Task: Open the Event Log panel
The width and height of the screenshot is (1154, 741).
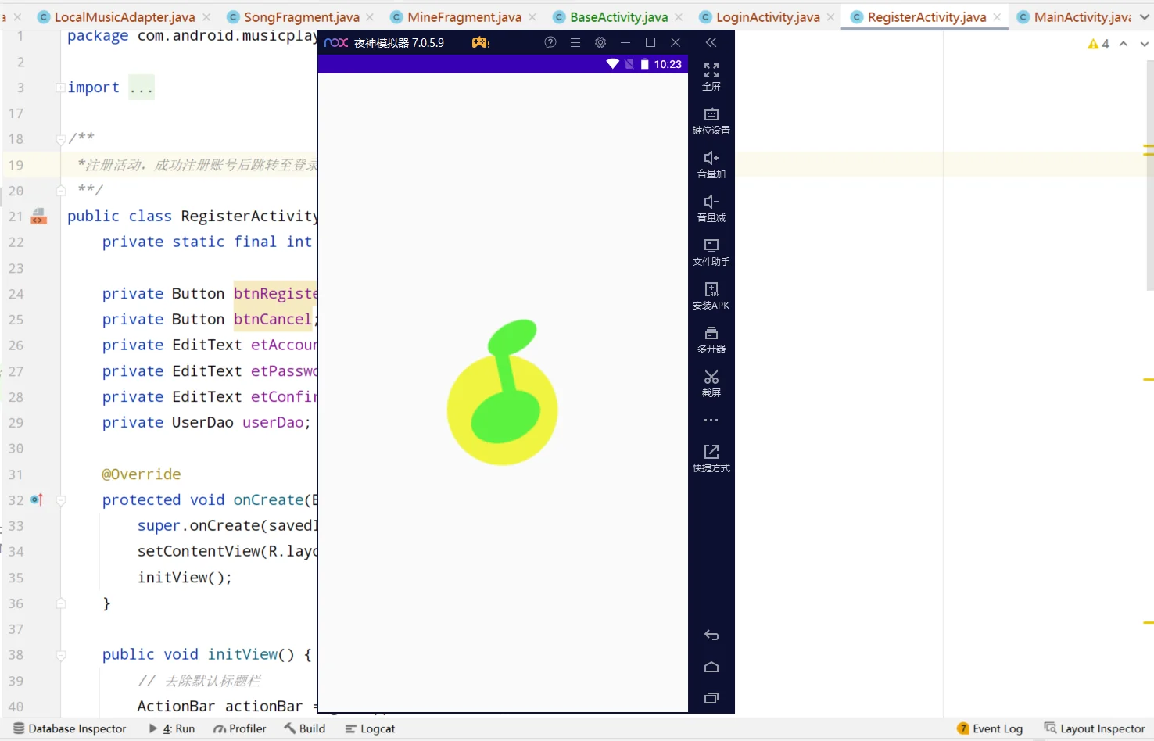Action: click(990, 728)
